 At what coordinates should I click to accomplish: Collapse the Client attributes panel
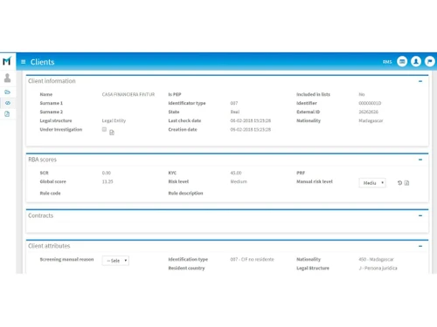[x=420, y=246]
